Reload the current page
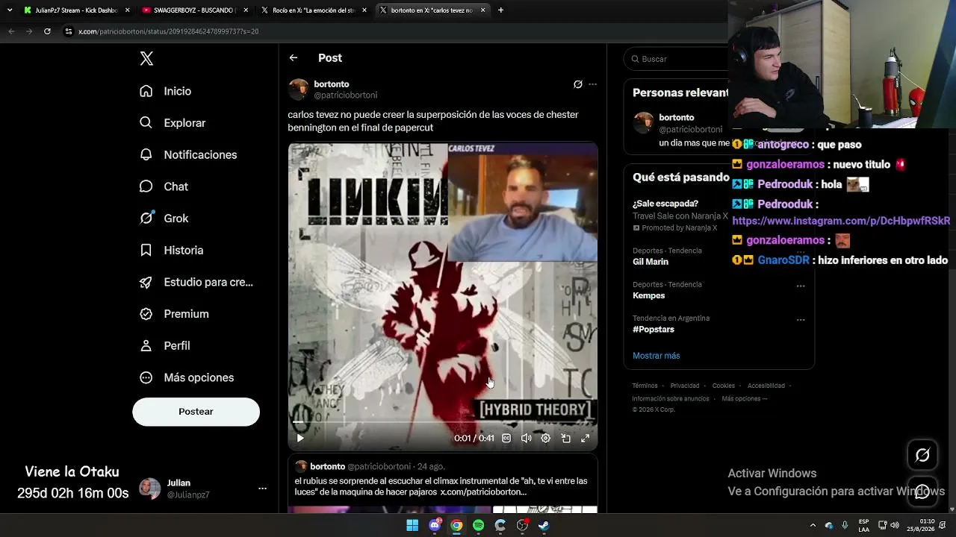This screenshot has height=537, width=956. pos(47,31)
